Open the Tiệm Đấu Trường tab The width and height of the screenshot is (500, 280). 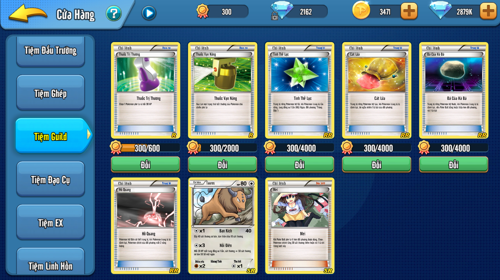pyautogui.click(x=51, y=51)
